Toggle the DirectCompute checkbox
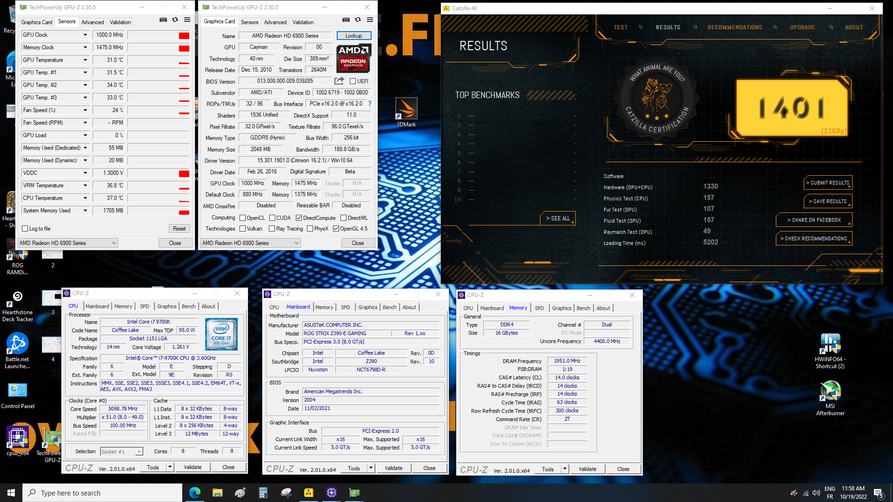893x502 pixels. [299, 218]
